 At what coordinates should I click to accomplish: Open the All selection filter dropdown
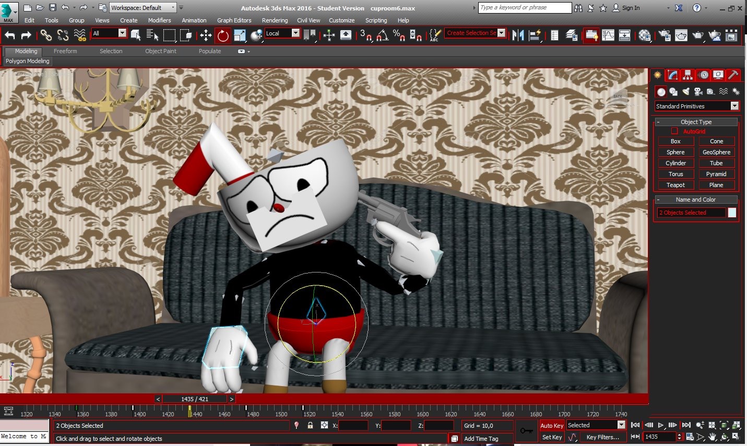coord(109,33)
